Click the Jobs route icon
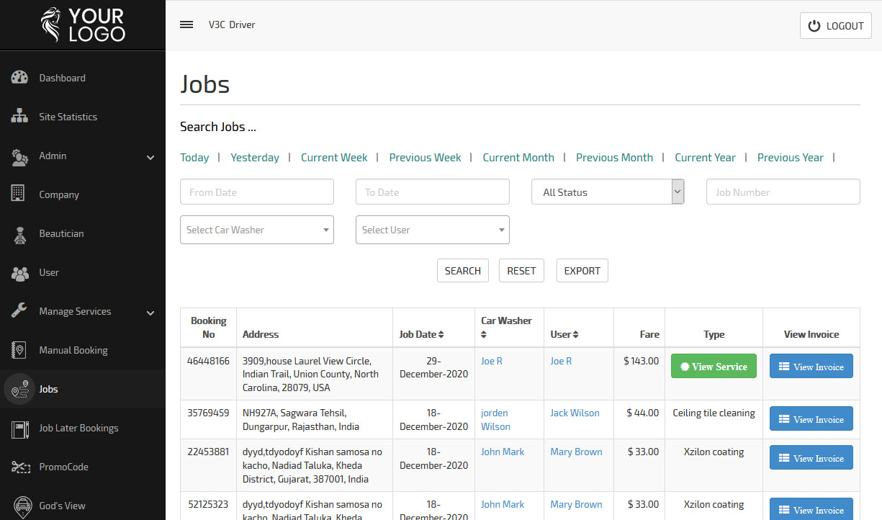 point(19,389)
